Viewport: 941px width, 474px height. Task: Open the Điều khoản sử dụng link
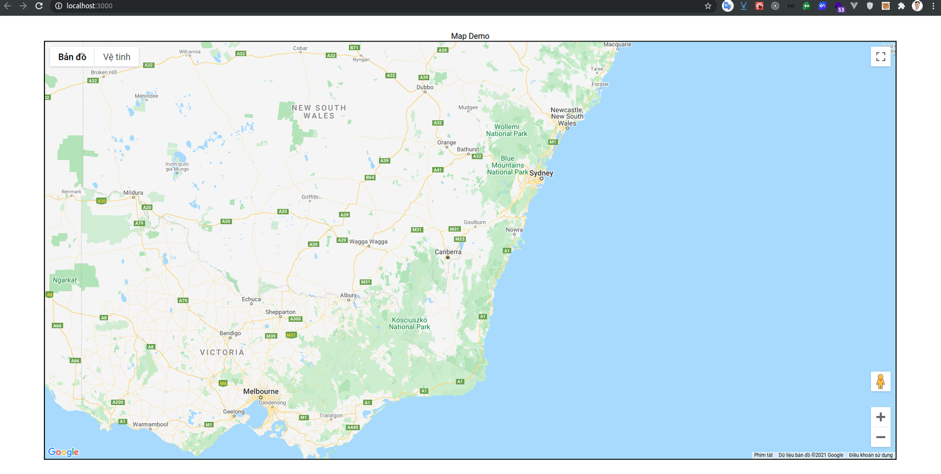coord(871,455)
